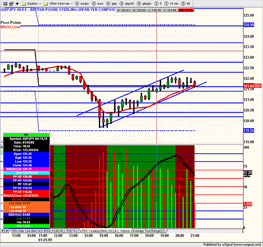Click the 124.55 price marker on the axis
This screenshot has height=247, width=263.
tap(249, 25)
